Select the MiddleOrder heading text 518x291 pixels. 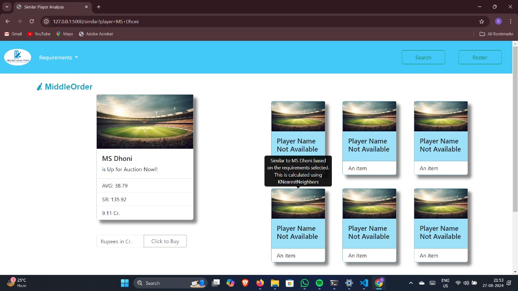[69, 86]
